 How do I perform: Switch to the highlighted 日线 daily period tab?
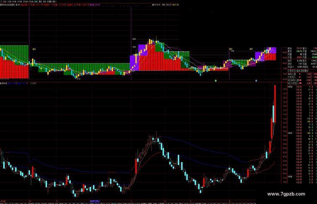36,1
